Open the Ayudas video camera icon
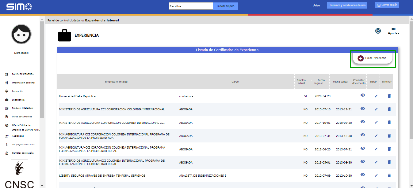 (x=393, y=29)
